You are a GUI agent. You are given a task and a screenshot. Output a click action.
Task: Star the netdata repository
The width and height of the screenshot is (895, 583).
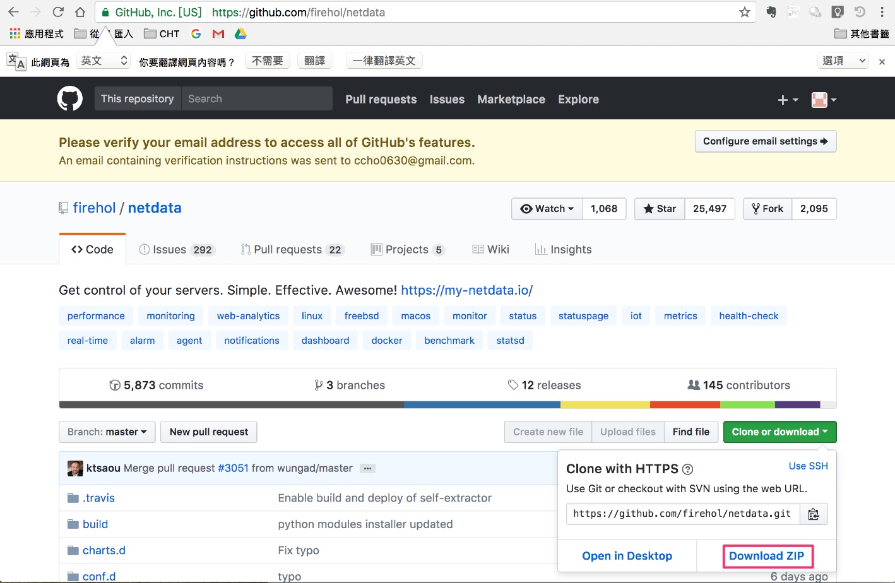(660, 209)
